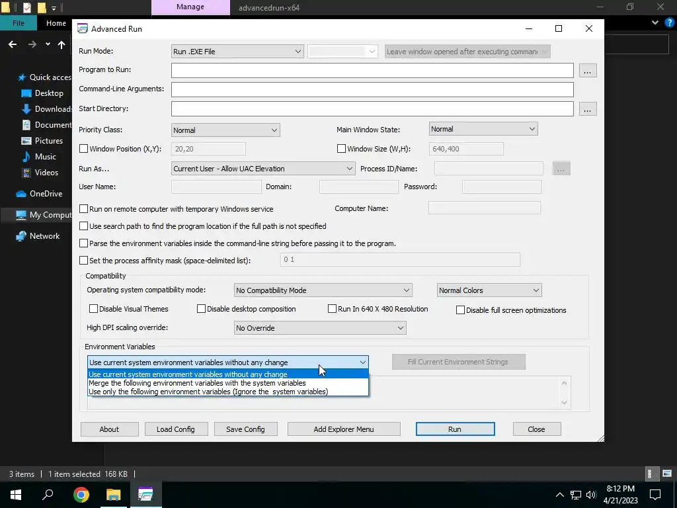Screen dimensions: 677x508
Task: Click the About button
Action: [109, 429]
